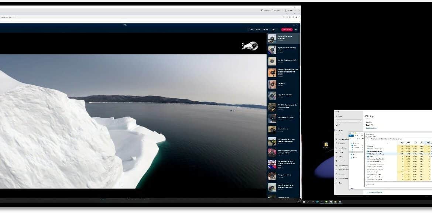Open the Night light settings link under the toggle
Image resolution: width=432 pixels, height=214 pixels.
371,128
